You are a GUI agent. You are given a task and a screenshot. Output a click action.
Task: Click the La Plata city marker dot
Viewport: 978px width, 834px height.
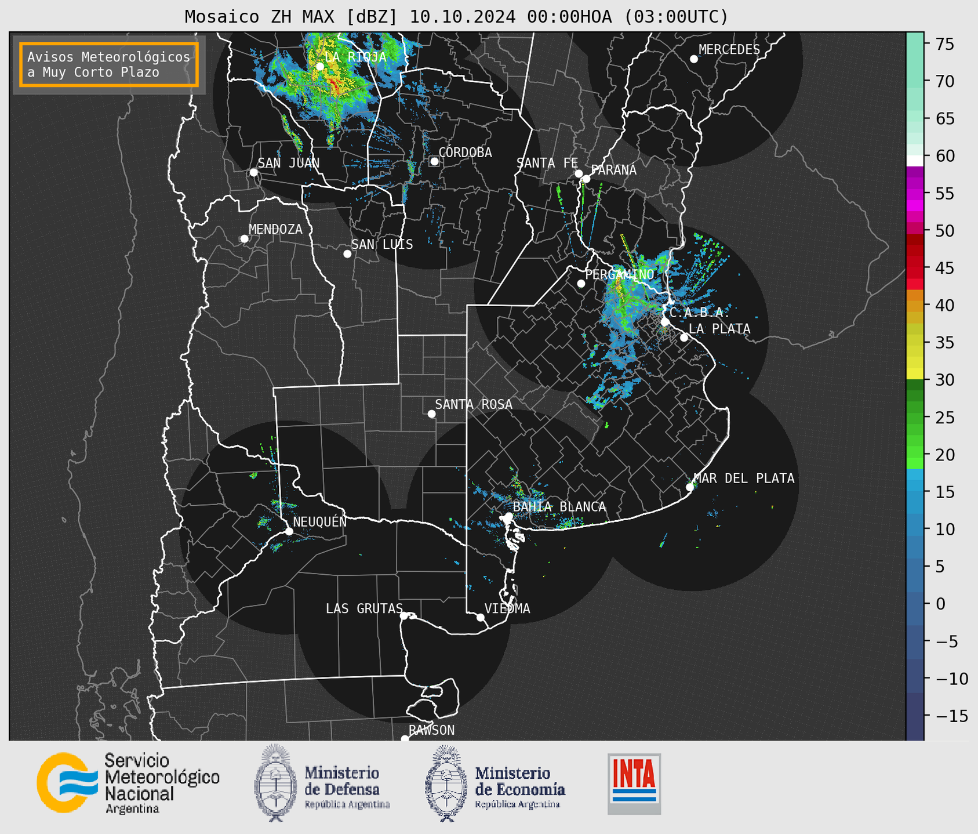[684, 338]
